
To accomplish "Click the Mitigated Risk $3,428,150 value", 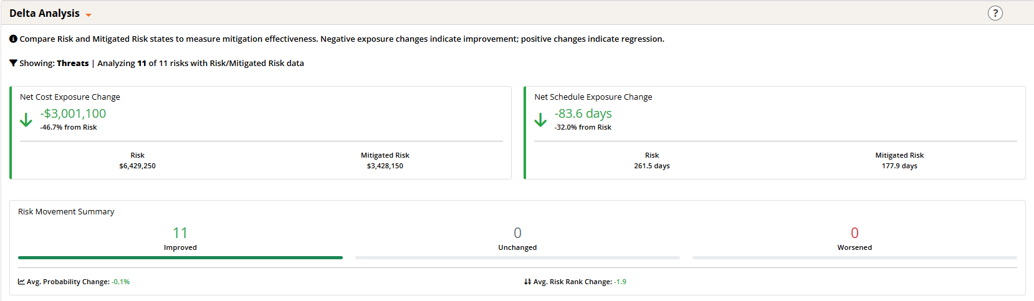I will point(385,166).
